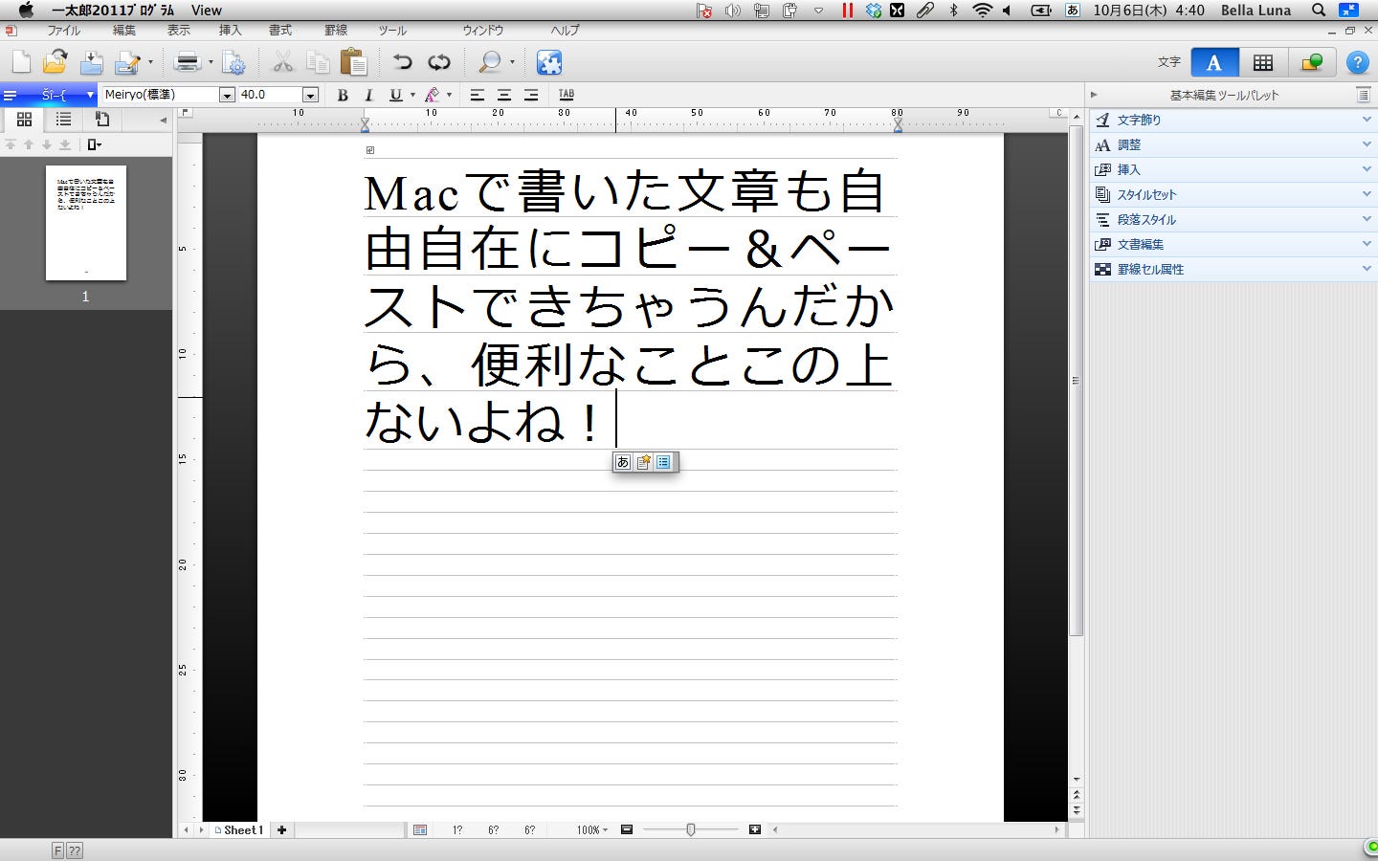Image resolution: width=1378 pixels, height=861 pixels.
Task: Paste from clipboard icon
Action: [x=354, y=62]
